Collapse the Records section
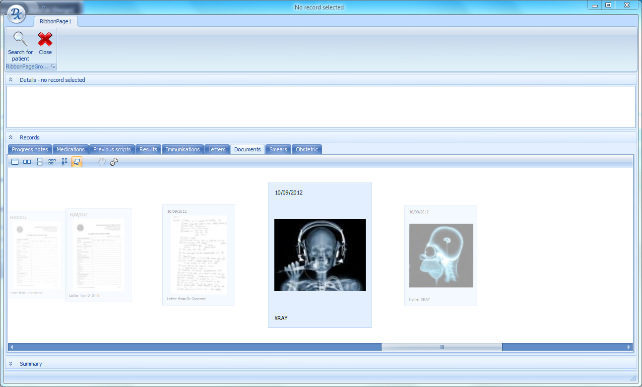 point(10,137)
